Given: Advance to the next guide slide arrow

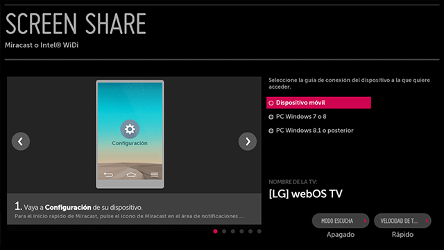Looking at the screenshot, I should tap(248, 141).
